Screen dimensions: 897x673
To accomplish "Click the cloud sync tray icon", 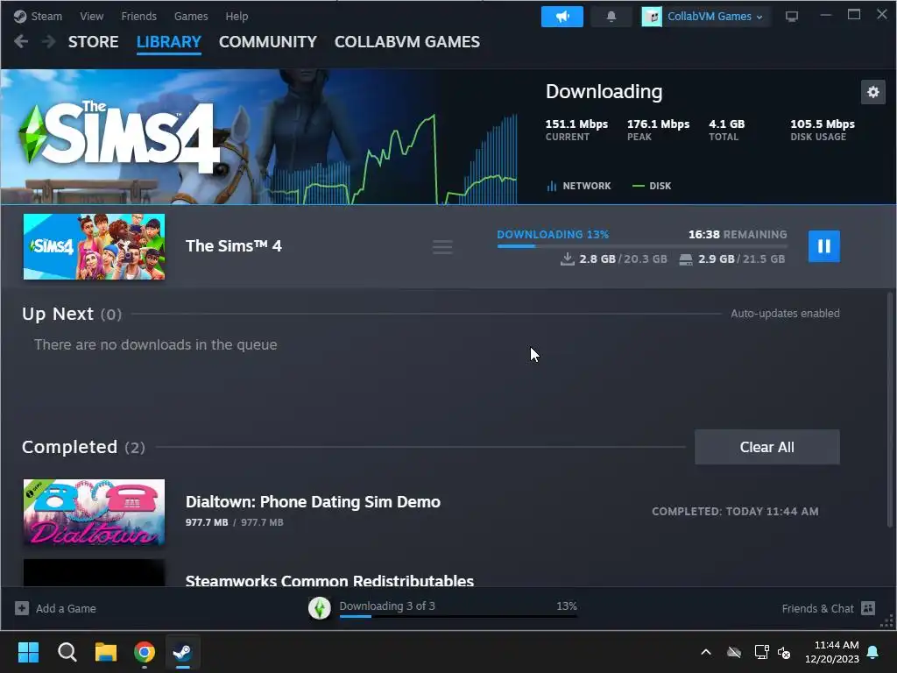I will pos(734,652).
